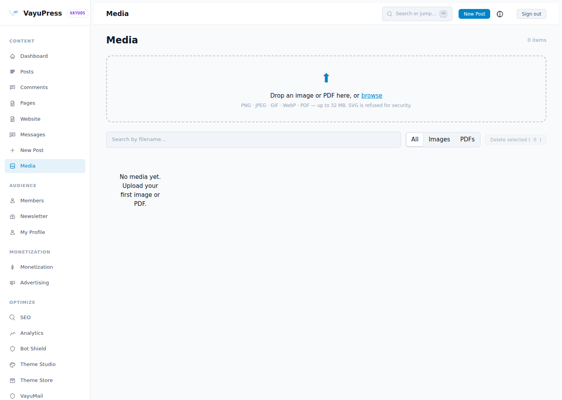Viewport: 562px width, 400px height.
Task: Click the My Profile icon
Action: click(x=12, y=232)
